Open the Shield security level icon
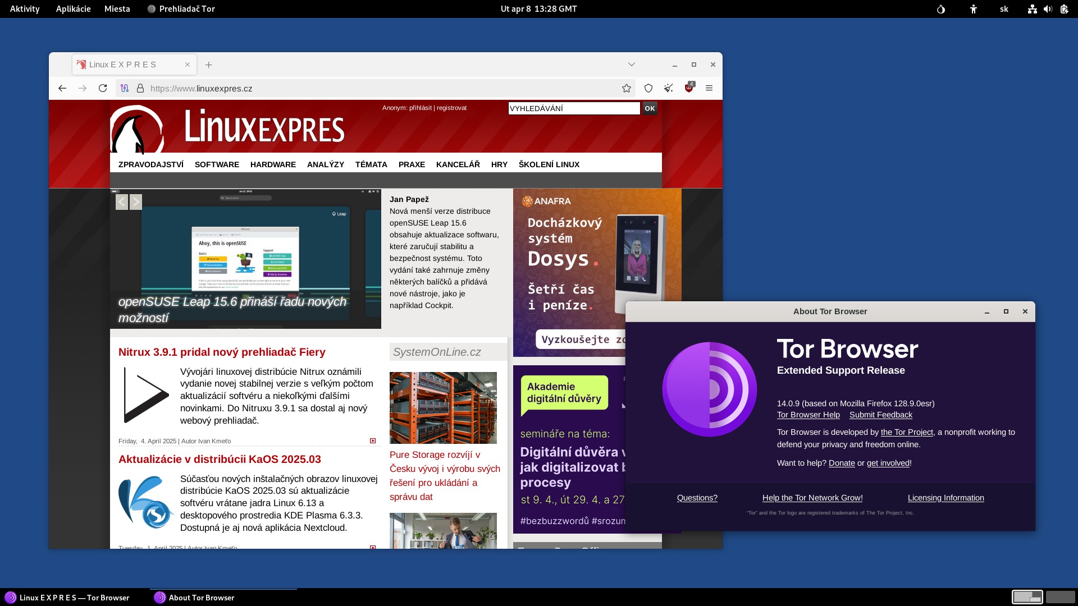 (648, 88)
